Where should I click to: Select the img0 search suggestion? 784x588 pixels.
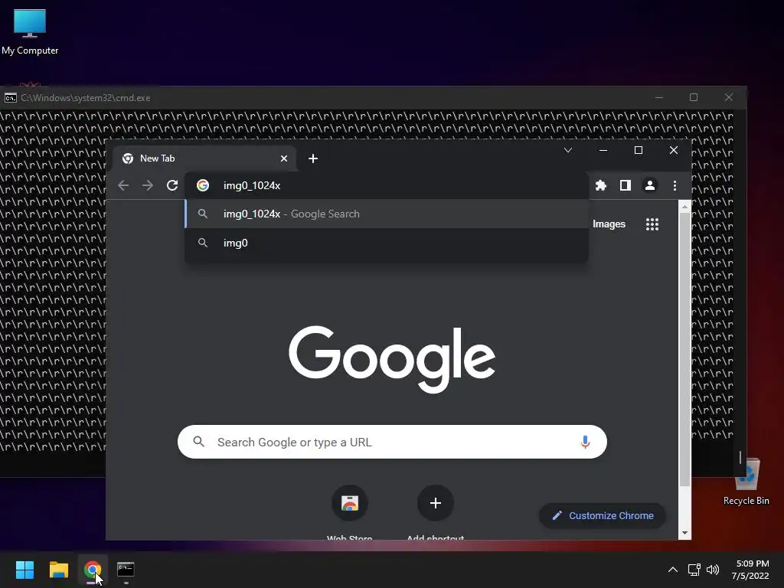coord(387,243)
